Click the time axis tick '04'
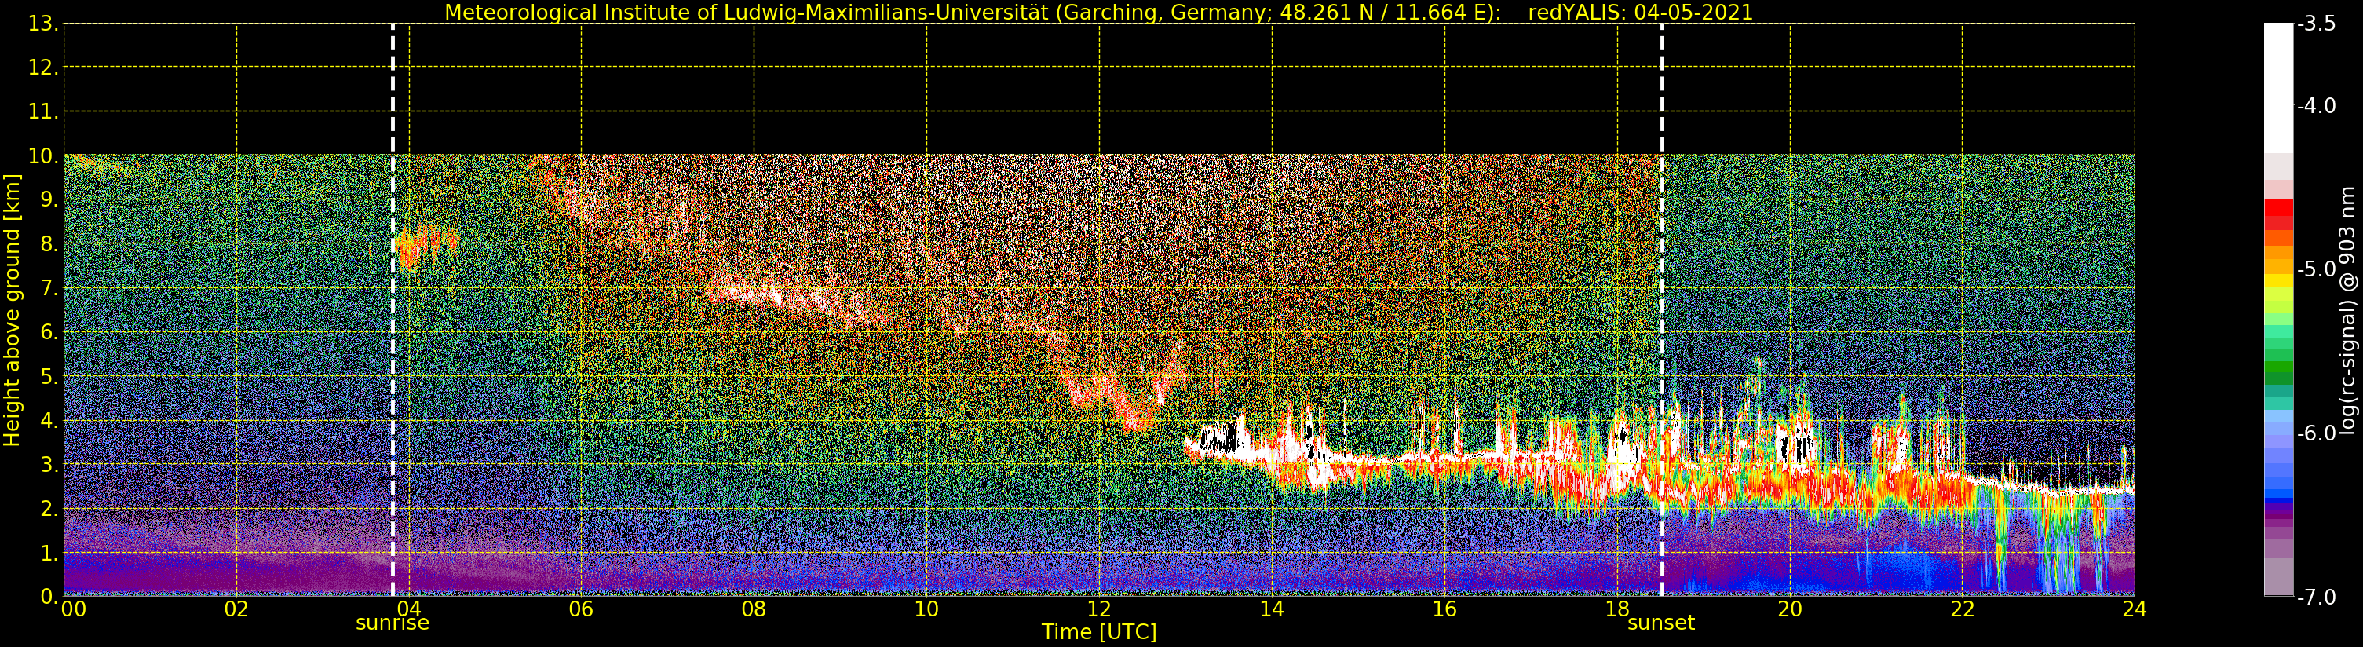This screenshot has width=2363, height=647. coord(409,609)
